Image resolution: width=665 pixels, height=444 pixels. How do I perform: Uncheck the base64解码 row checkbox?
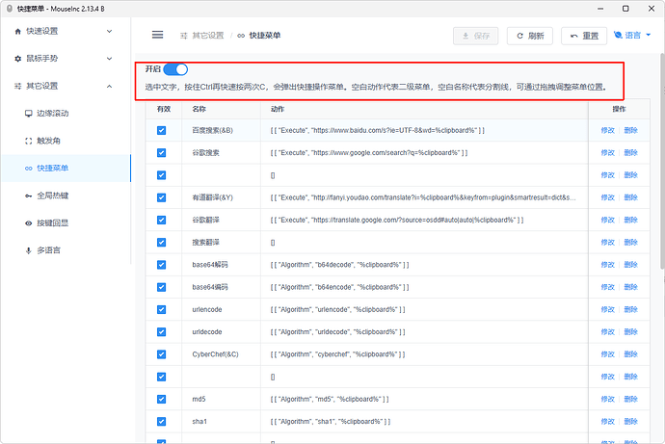161,265
